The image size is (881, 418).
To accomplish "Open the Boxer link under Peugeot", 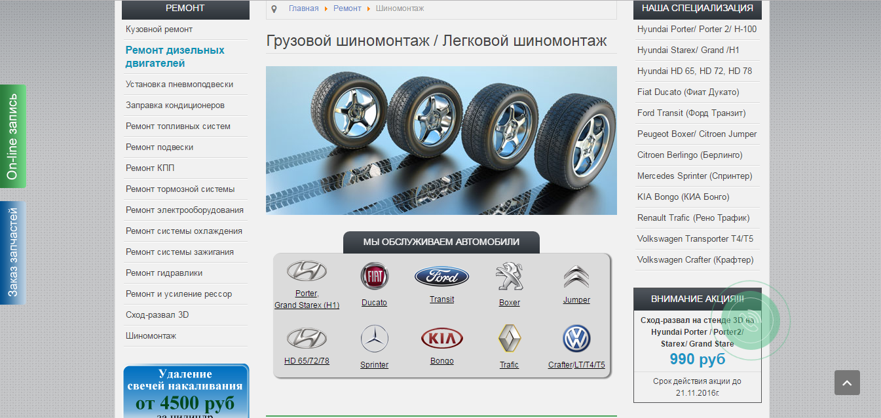I will coord(509,303).
